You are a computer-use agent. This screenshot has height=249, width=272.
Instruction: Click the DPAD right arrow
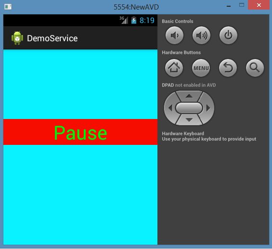click(x=208, y=108)
